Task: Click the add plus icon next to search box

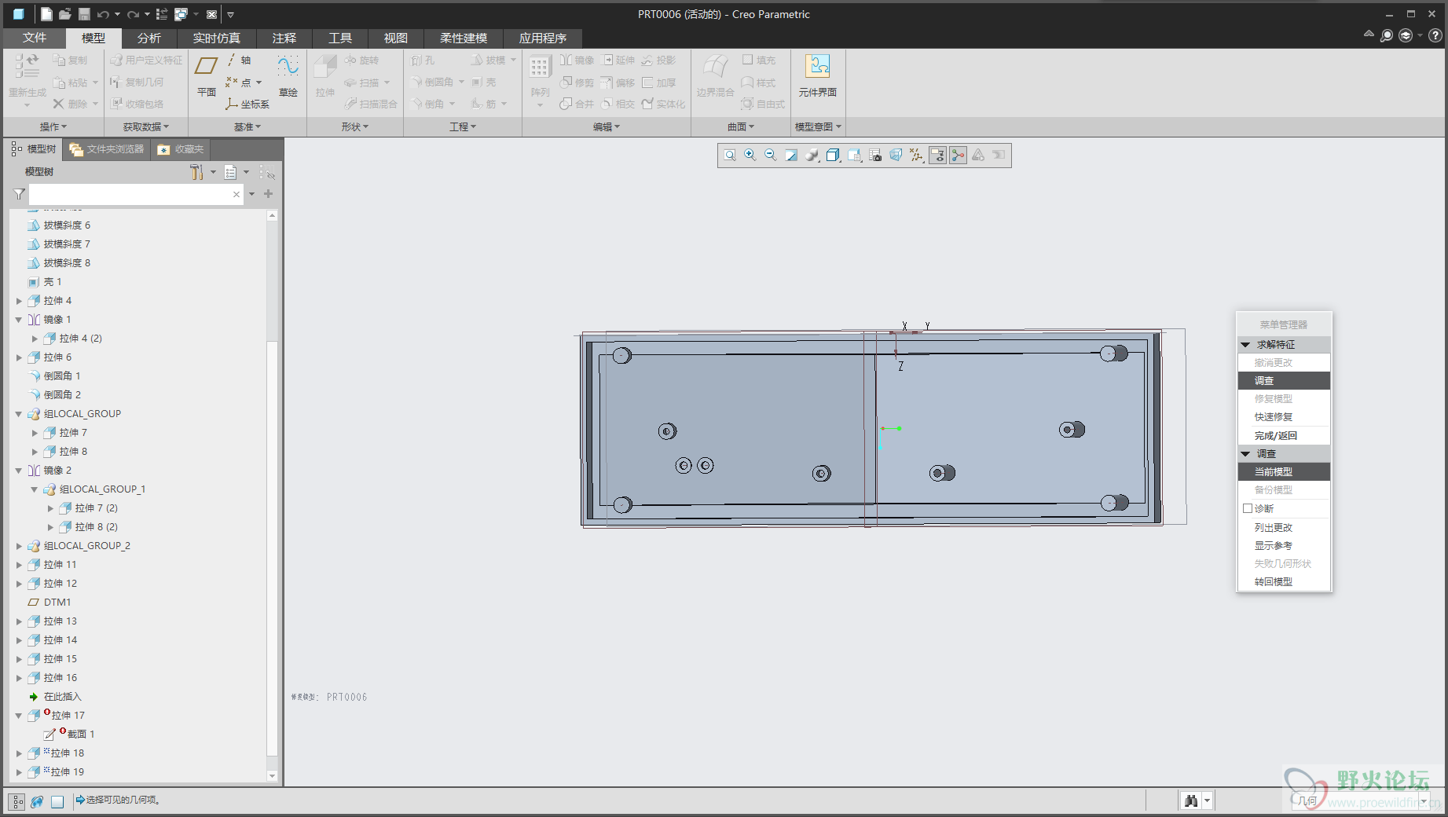Action: coord(269,194)
